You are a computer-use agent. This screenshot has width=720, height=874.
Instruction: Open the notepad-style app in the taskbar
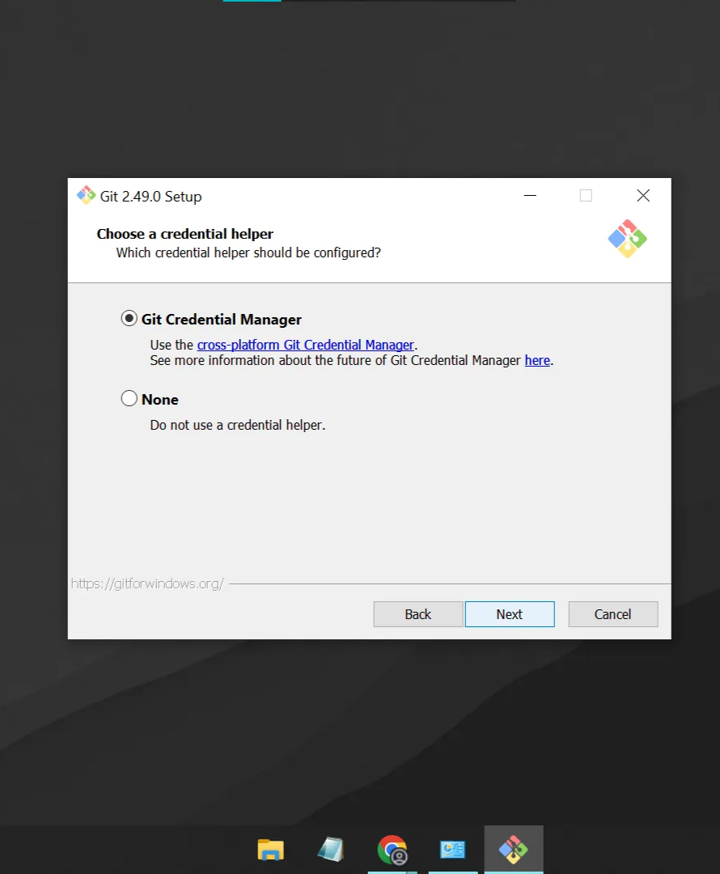[331, 850]
